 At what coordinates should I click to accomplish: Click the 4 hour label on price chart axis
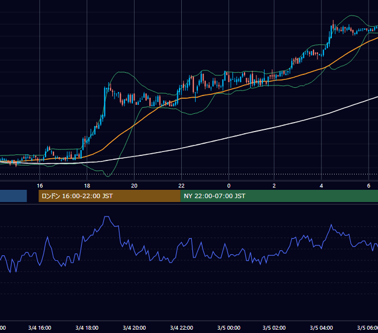[321, 186]
